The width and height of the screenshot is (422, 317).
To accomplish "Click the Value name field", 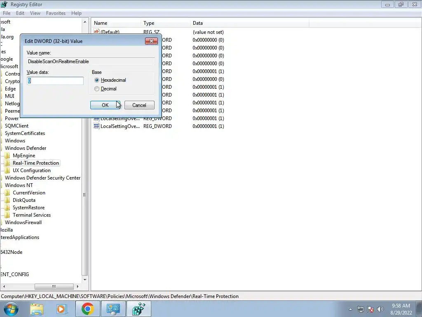I will (x=91, y=62).
